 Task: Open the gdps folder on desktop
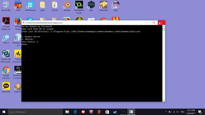(42, 6)
